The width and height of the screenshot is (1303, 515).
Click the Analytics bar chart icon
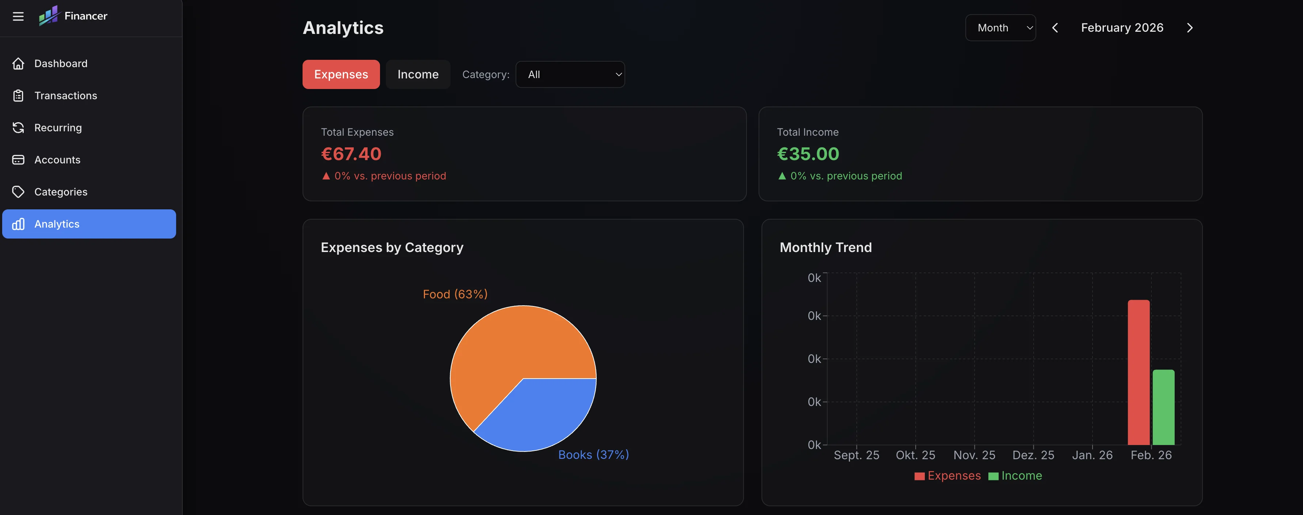coord(18,224)
